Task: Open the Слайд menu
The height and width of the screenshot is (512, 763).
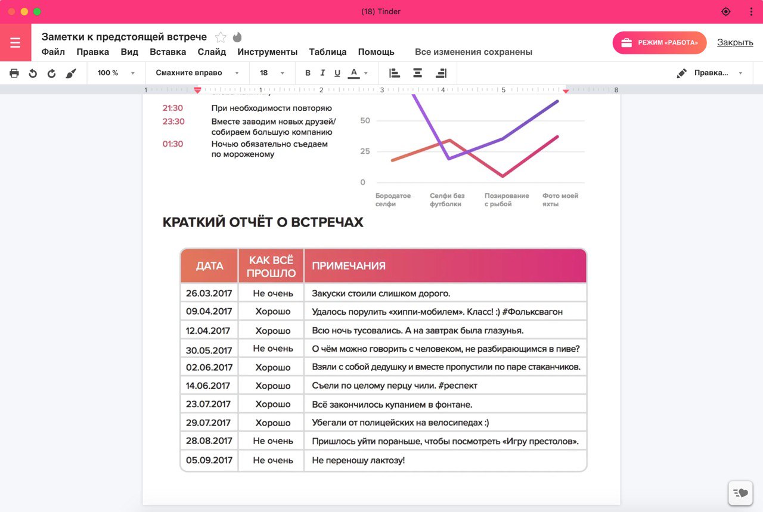Action: pyautogui.click(x=212, y=52)
